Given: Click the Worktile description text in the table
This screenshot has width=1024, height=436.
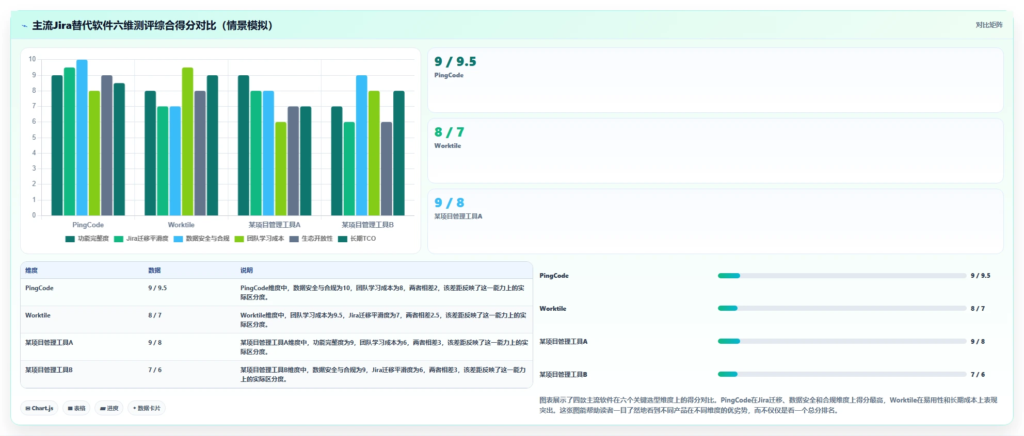Looking at the screenshot, I should (383, 320).
